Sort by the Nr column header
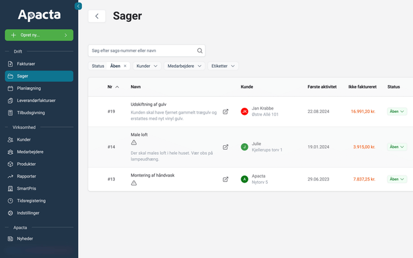The width and height of the screenshot is (413, 258). [113, 86]
